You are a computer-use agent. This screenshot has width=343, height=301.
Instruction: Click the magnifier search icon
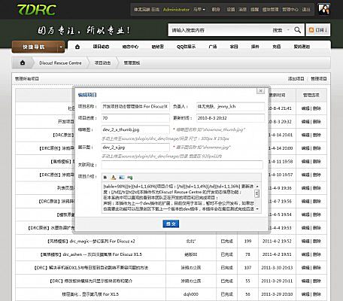pyautogui.click(x=297, y=30)
